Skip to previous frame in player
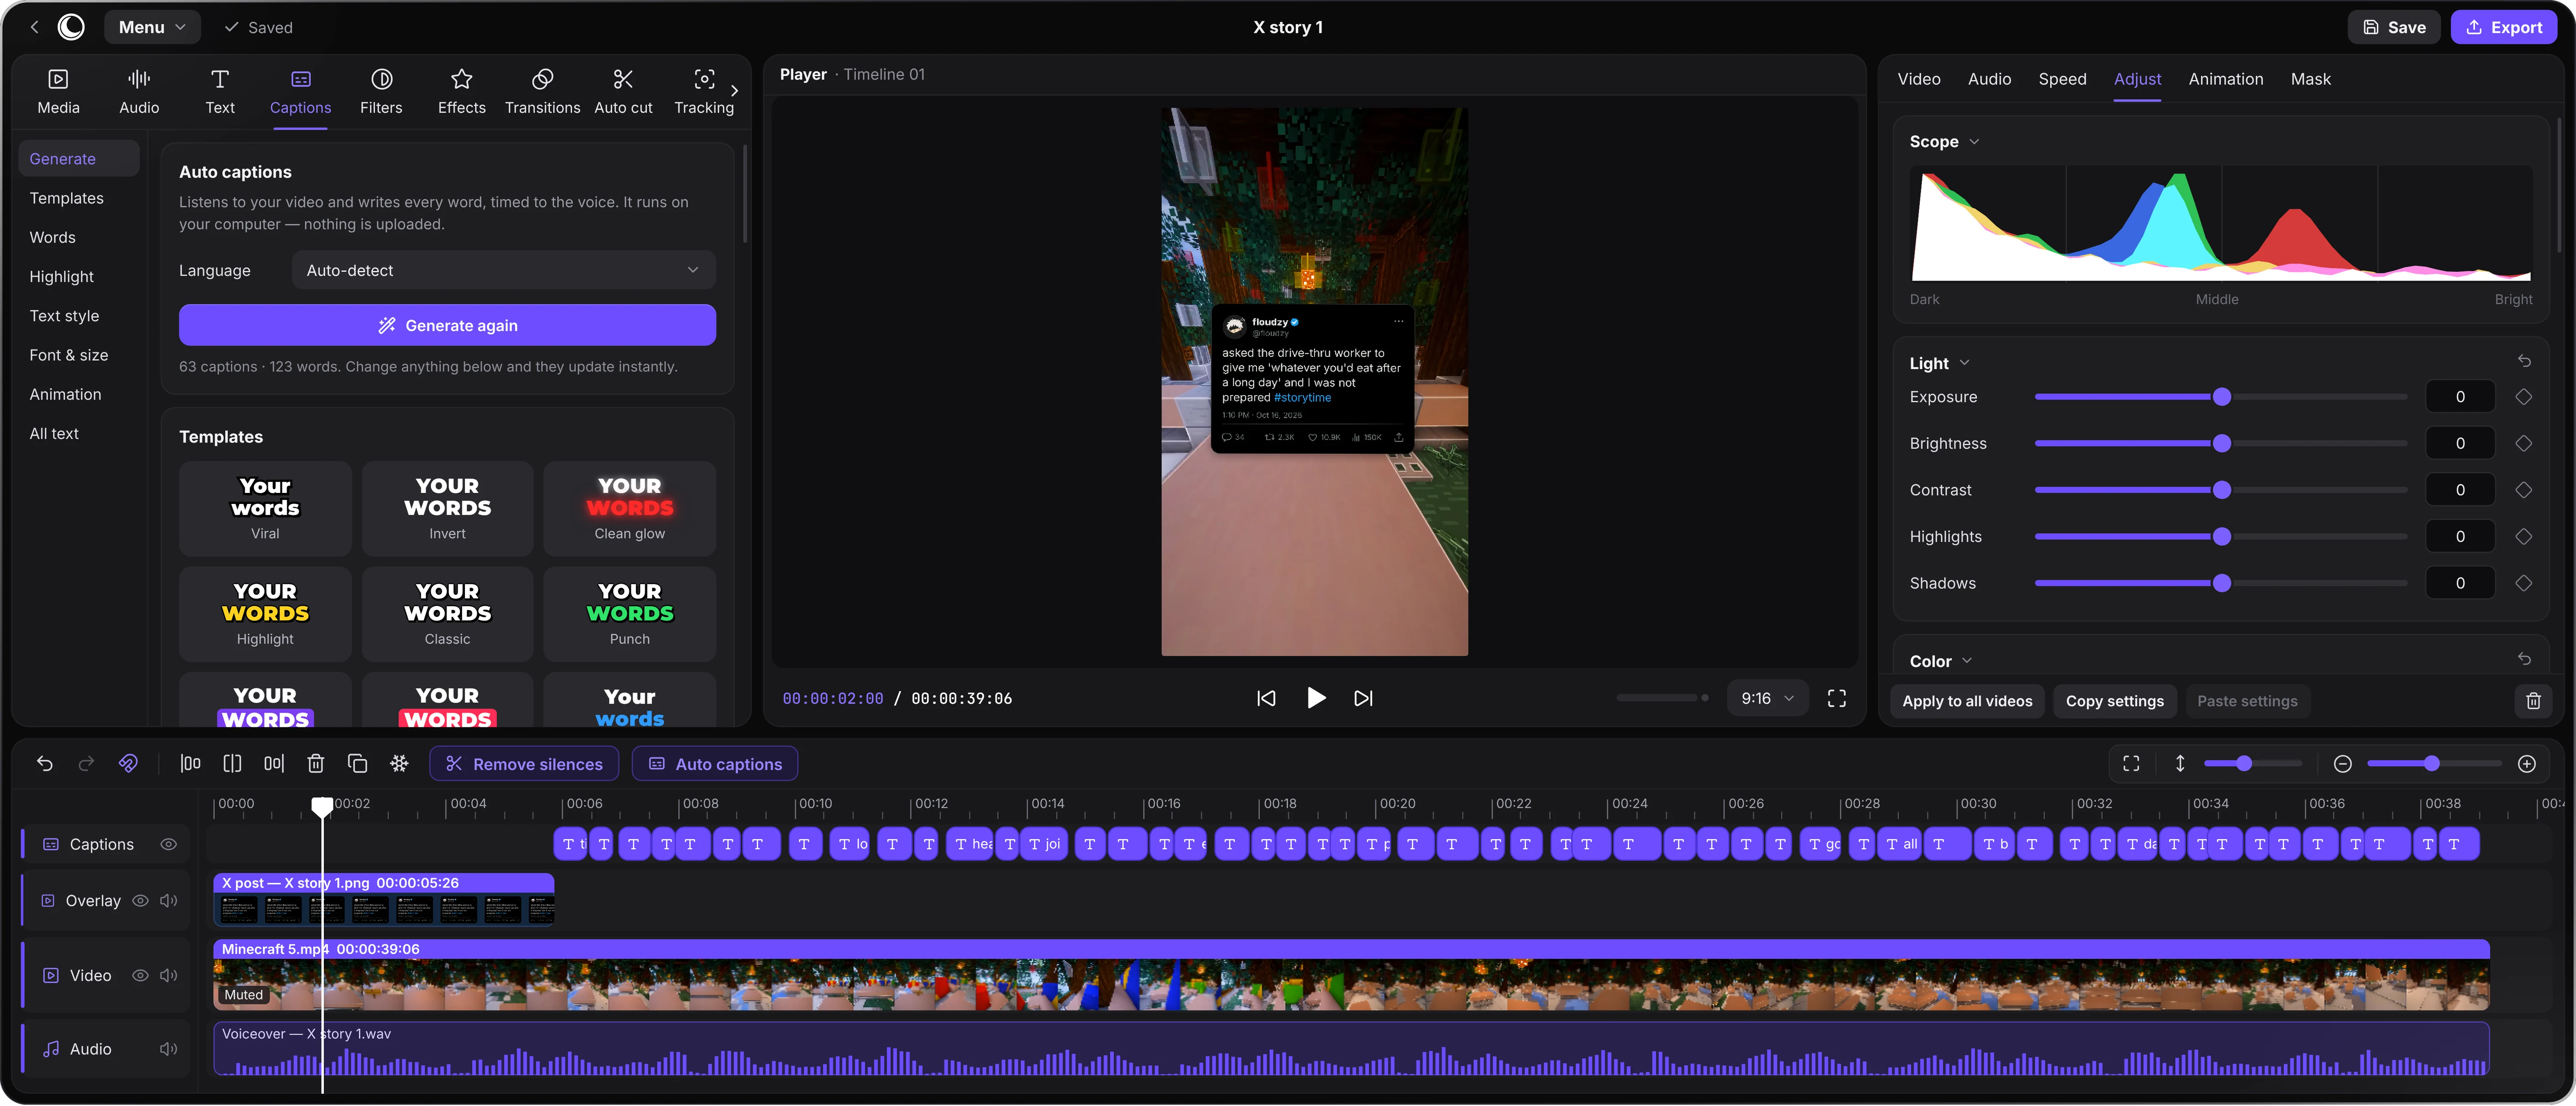2576x1106 pixels. pyautogui.click(x=1266, y=698)
